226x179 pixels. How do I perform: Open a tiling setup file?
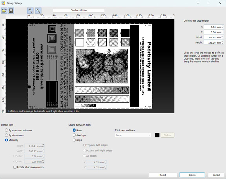tap(4, 11)
